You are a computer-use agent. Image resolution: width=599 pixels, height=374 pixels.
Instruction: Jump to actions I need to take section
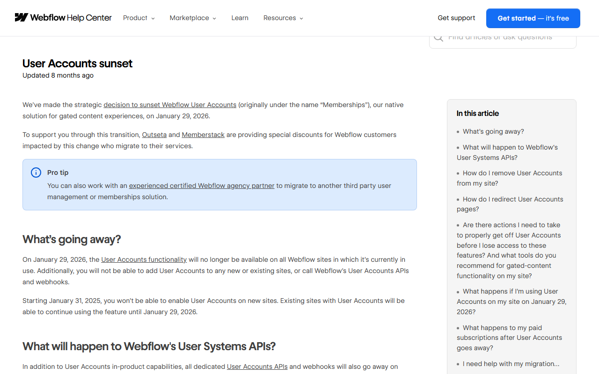[509, 251]
